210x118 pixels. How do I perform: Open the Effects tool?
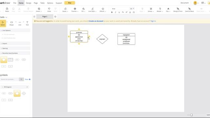click(x=103, y=9)
